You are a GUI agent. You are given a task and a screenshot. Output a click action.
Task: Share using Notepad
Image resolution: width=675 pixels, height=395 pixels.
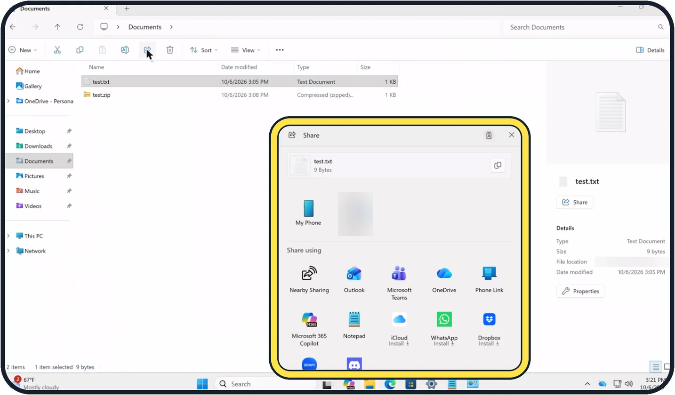(x=354, y=325)
